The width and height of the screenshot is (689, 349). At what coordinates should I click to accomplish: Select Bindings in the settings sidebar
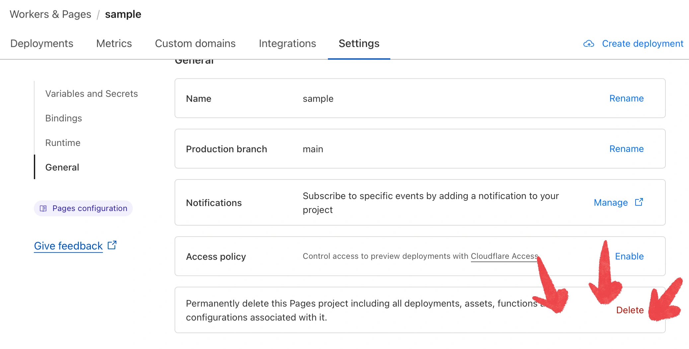63,118
